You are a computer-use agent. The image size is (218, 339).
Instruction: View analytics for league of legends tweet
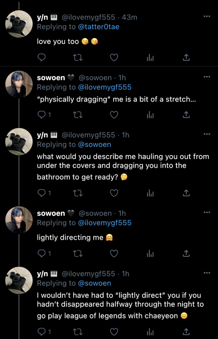(150, 332)
